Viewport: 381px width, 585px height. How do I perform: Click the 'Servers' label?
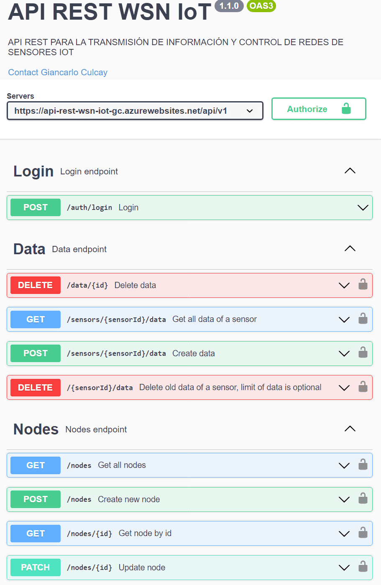20,96
